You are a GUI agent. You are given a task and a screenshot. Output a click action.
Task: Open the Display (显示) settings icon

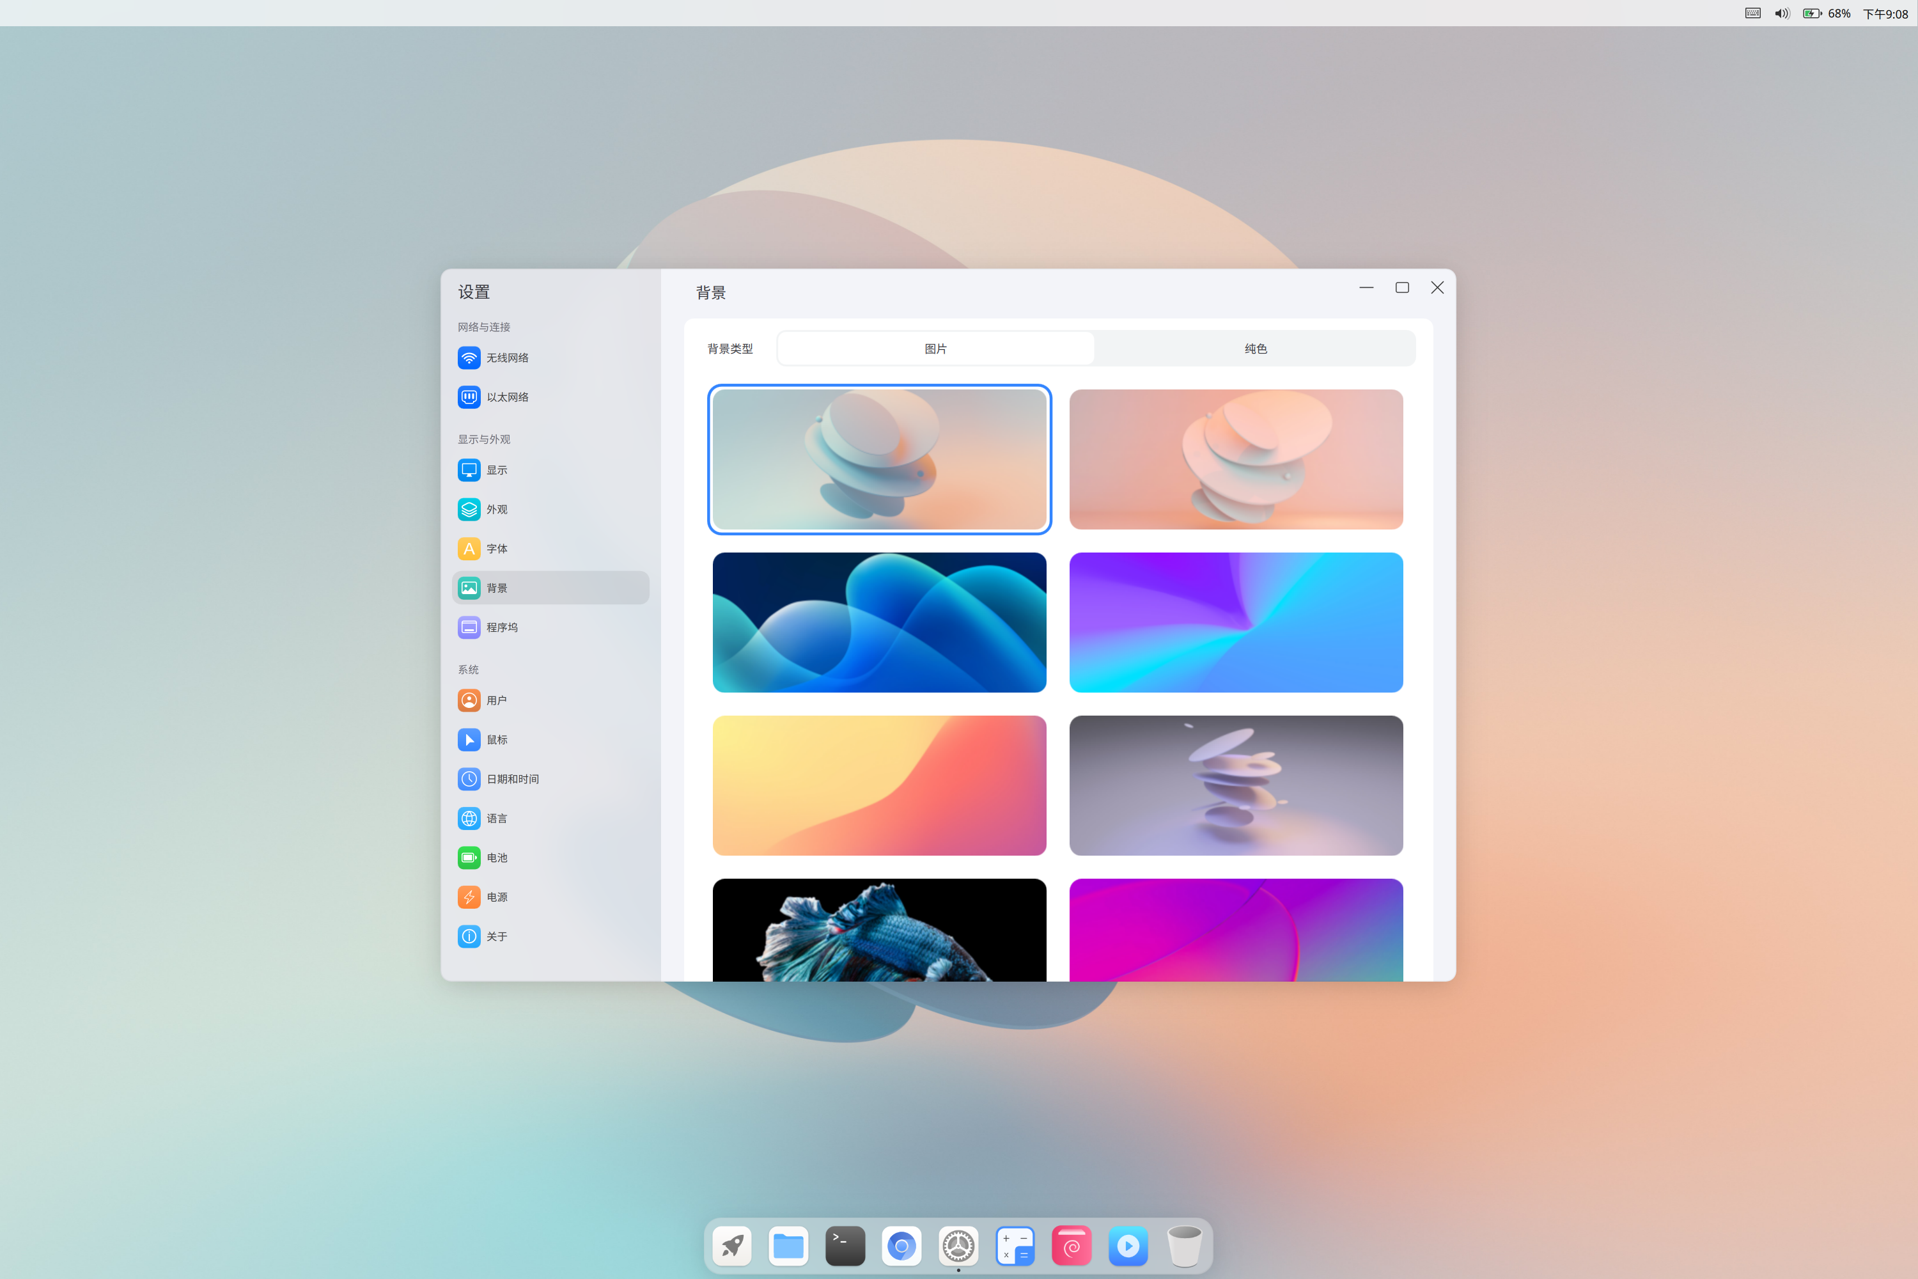click(x=469, y=470)
